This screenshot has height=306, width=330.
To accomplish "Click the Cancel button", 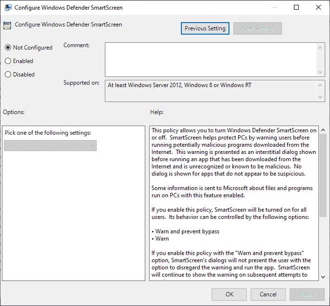I will coord(268,294).
